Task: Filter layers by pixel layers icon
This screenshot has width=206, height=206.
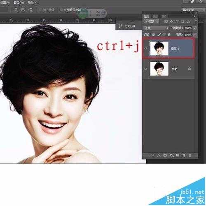Action: tap(166, 21)
